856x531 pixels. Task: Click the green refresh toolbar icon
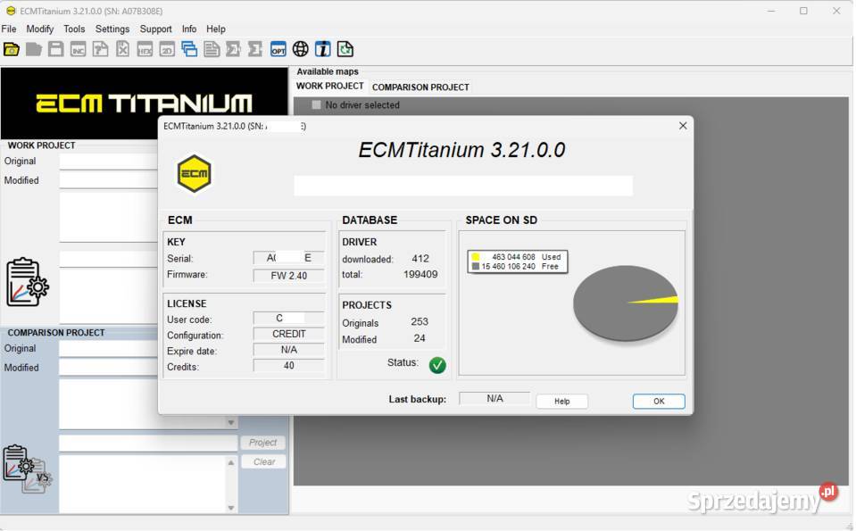(x=345, y=49)
